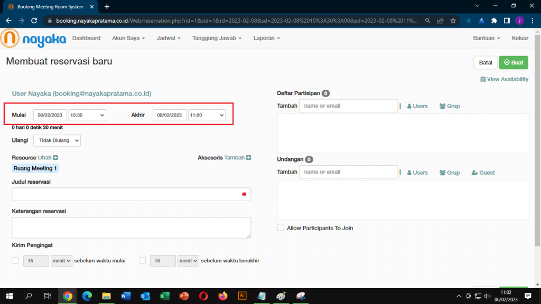Click the green Buat button
This screenshot has width=541, height=304.
pyautogui.click(x=513, y=63)
